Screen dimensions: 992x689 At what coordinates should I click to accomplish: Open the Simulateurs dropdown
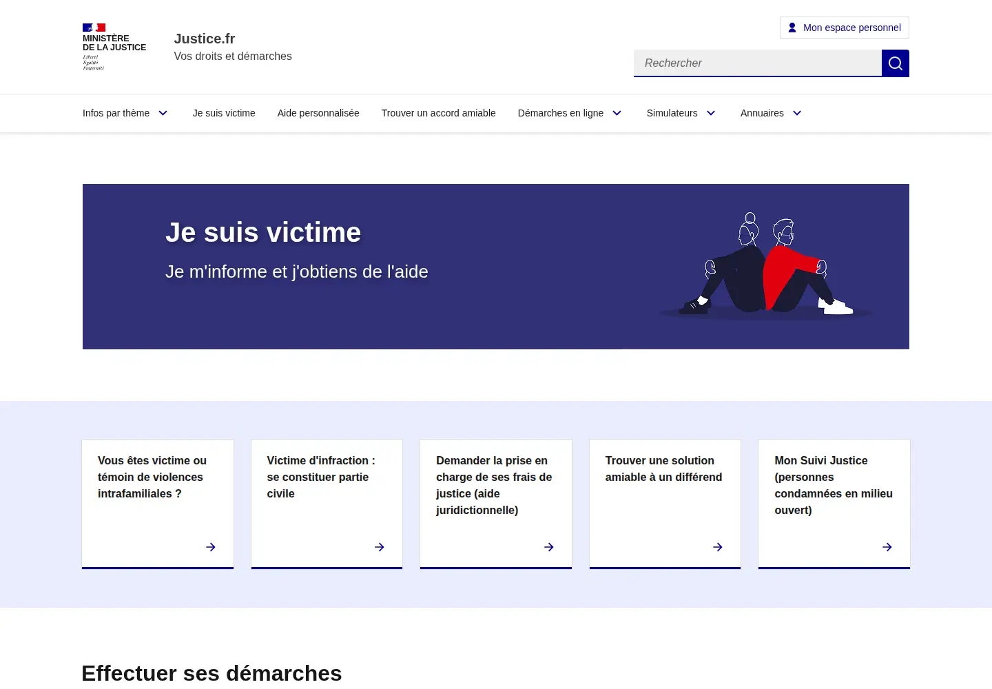point(681,113)
